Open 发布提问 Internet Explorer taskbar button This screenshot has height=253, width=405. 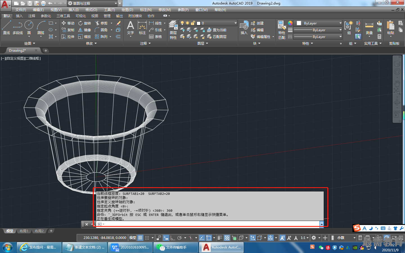tap(39, 247)
